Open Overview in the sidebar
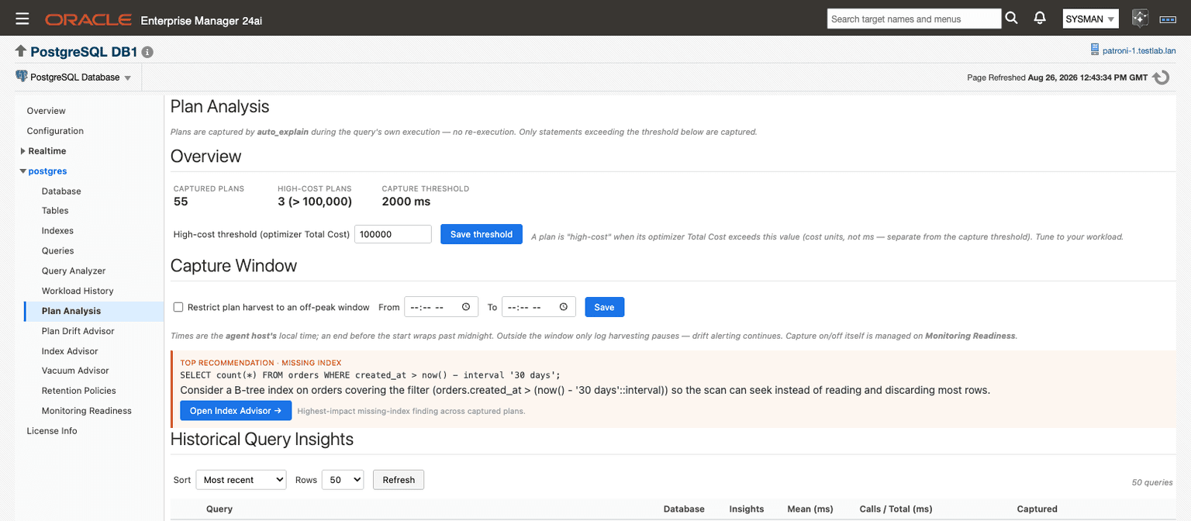Image resolution: width=1191 pixels, height=521 pixels. (x=47, y=111)
